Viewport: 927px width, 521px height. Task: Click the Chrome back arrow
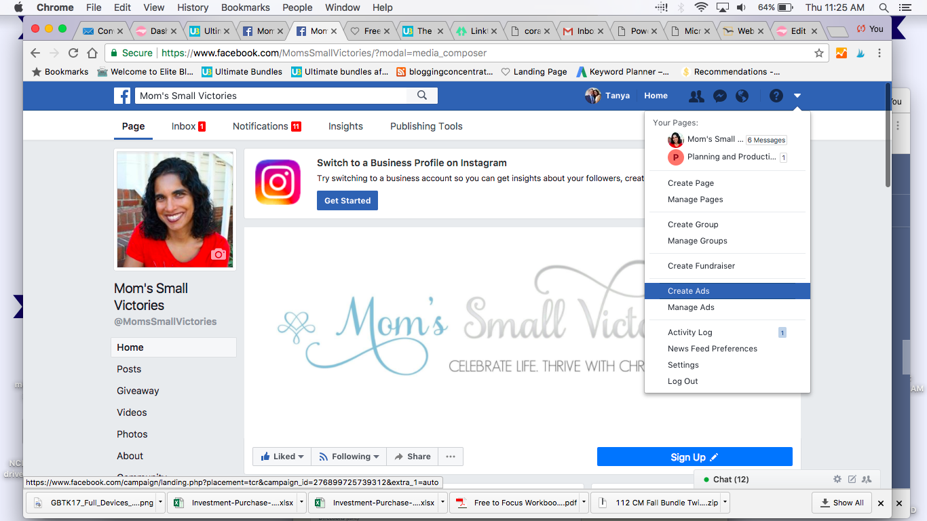point(35,53)
